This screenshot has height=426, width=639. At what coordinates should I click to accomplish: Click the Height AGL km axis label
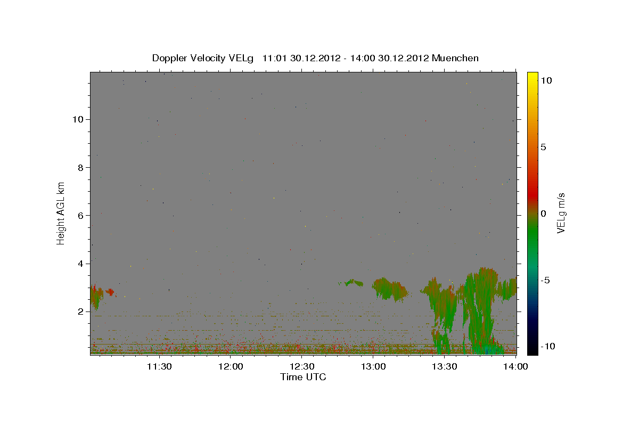tap(61, 212)
